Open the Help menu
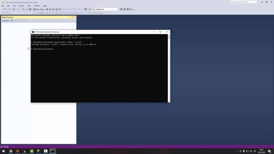 coord(45,6)
